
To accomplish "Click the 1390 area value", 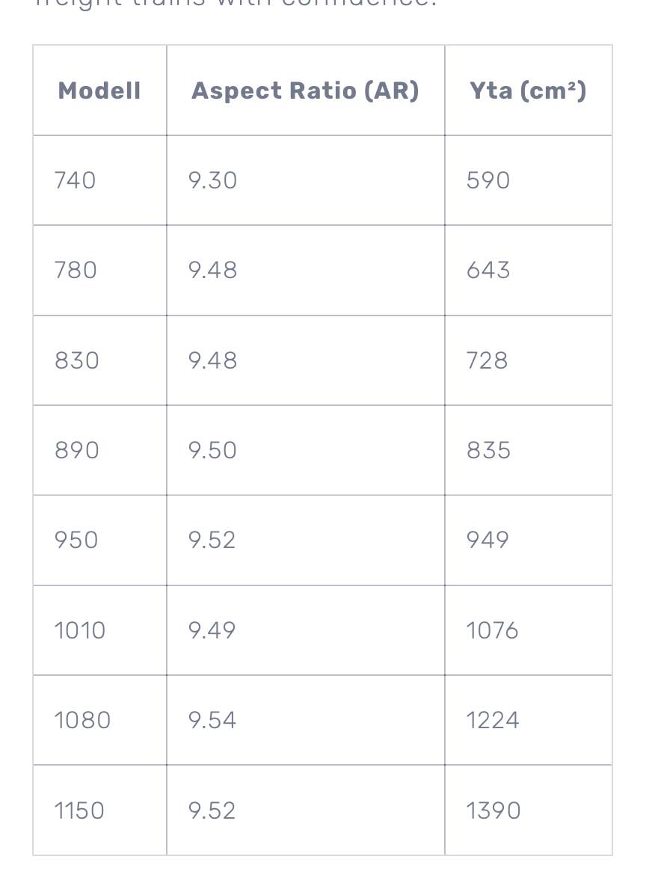I will 493,810.
